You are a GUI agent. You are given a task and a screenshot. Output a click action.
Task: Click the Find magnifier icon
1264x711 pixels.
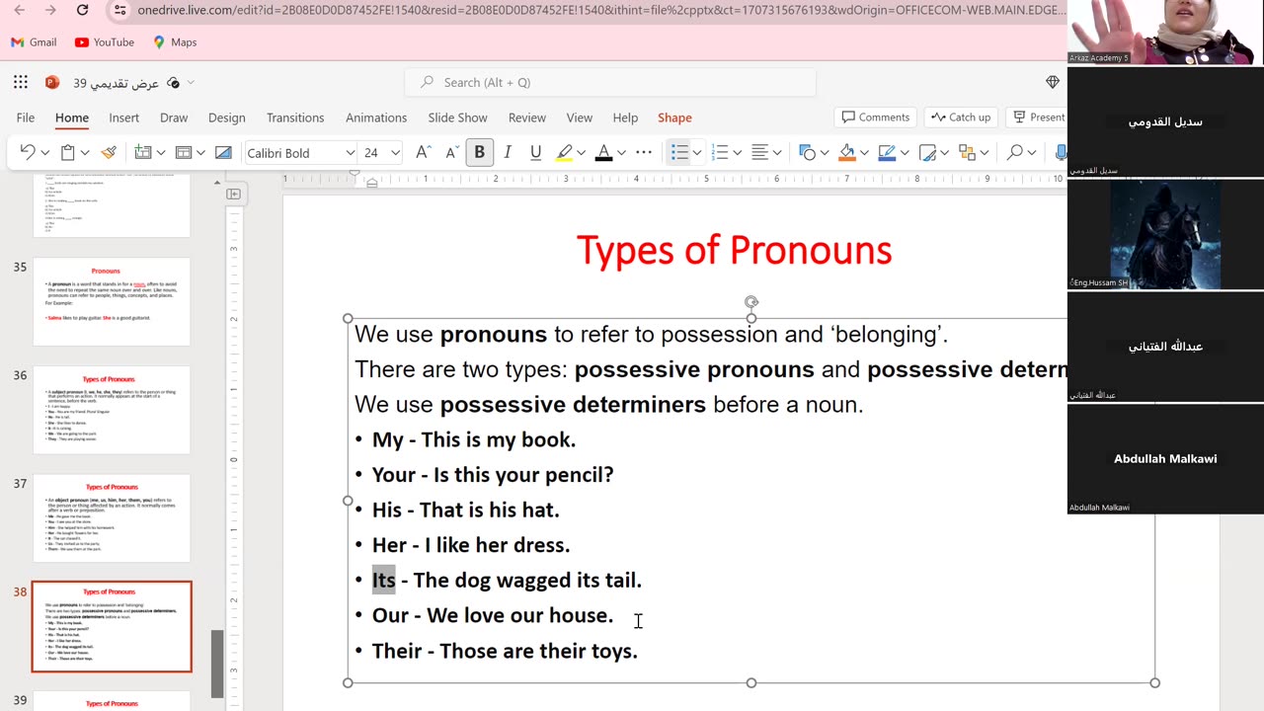coord(1014,153)
